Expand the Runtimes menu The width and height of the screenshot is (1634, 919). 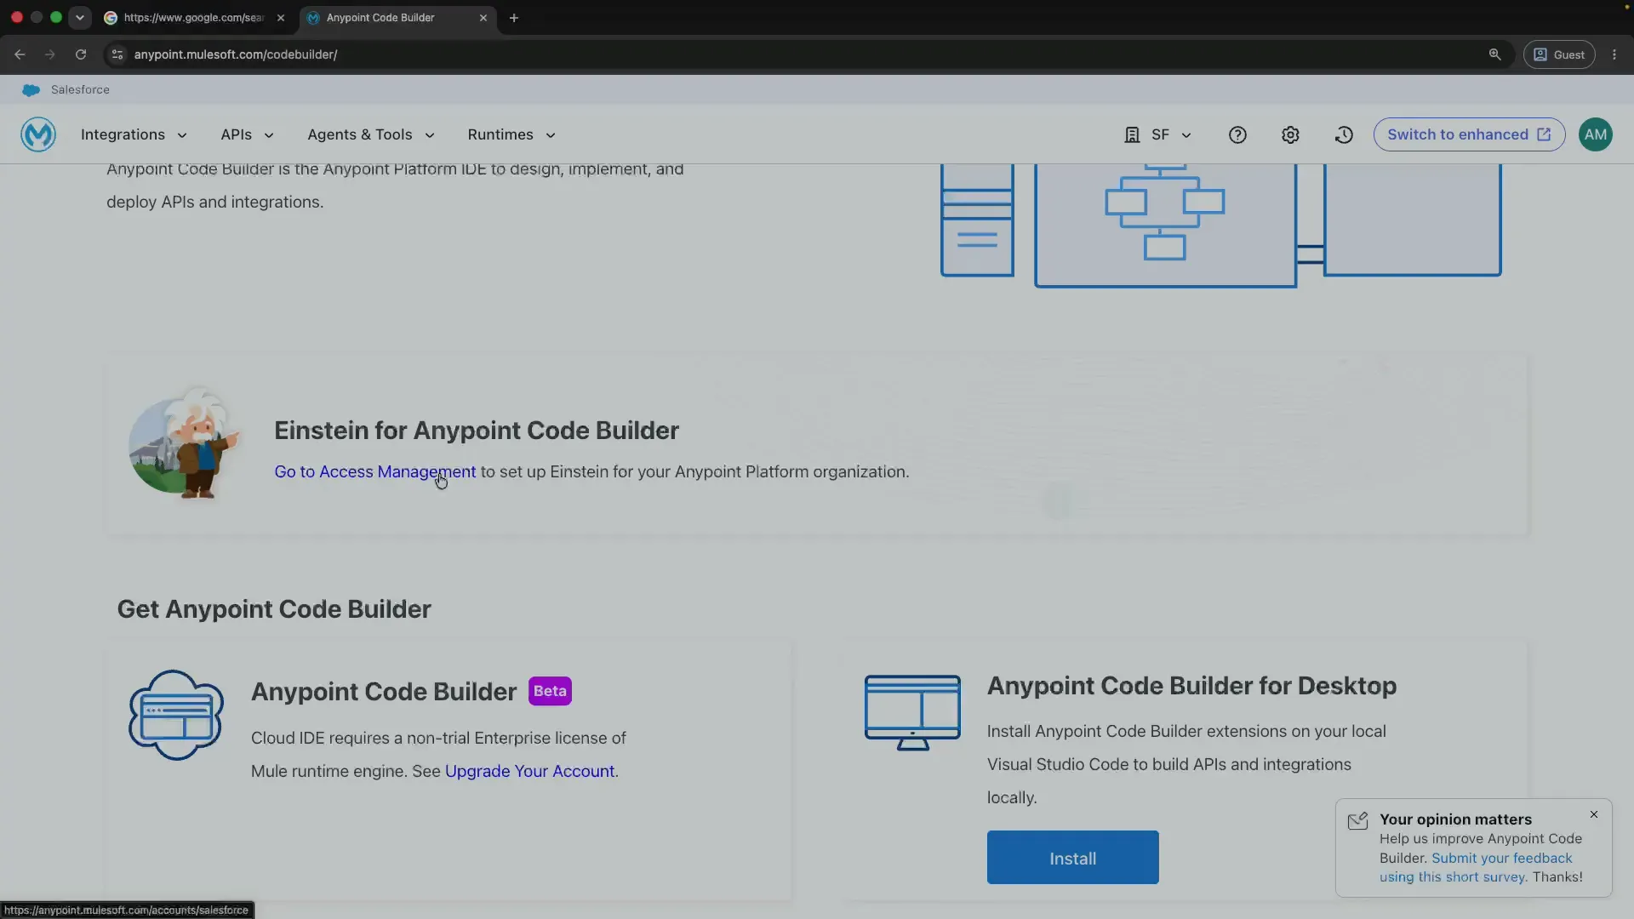[x=511, y=134]
